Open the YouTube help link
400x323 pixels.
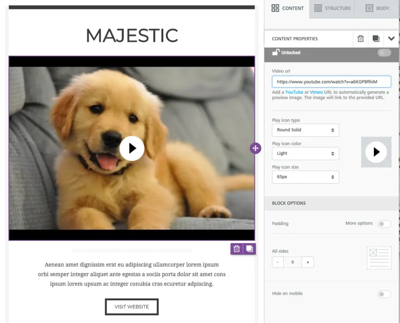294,92
